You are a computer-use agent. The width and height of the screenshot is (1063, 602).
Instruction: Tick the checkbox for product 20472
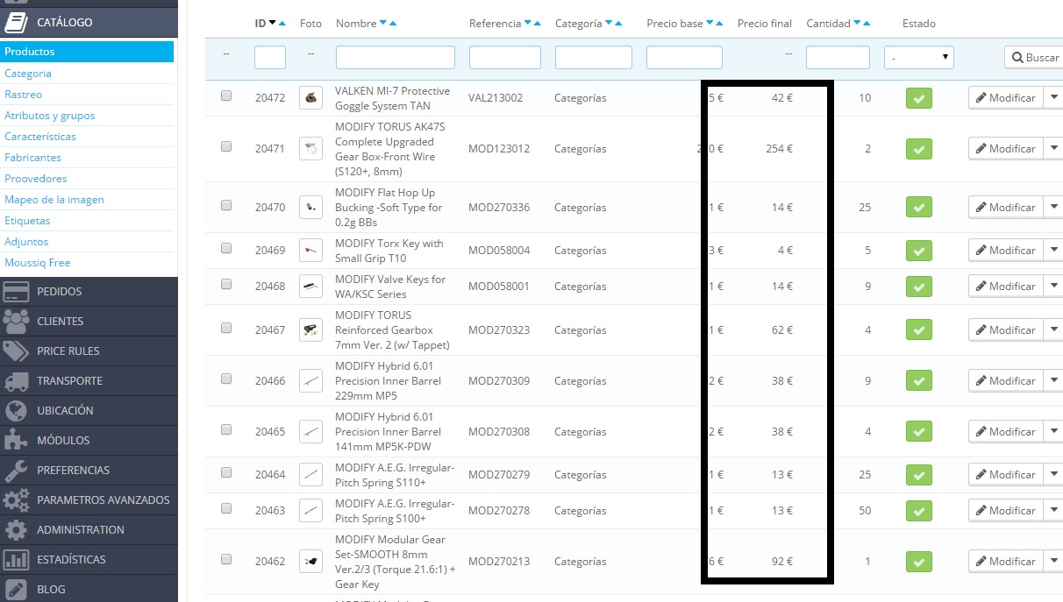click(x=226, y=96)
